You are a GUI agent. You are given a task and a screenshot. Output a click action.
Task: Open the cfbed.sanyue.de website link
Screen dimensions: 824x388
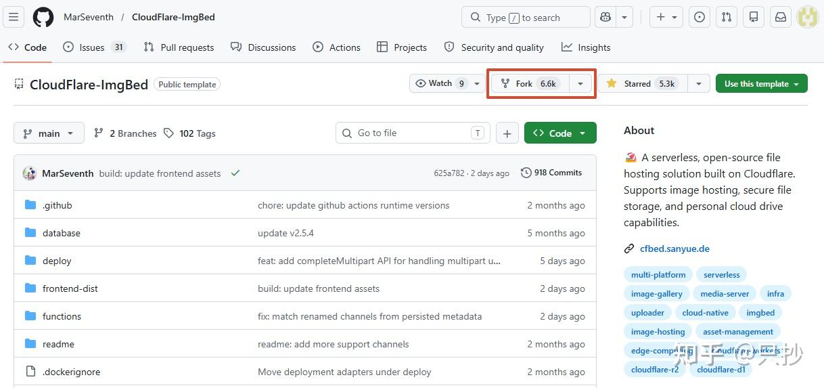[x=674, y=249]
